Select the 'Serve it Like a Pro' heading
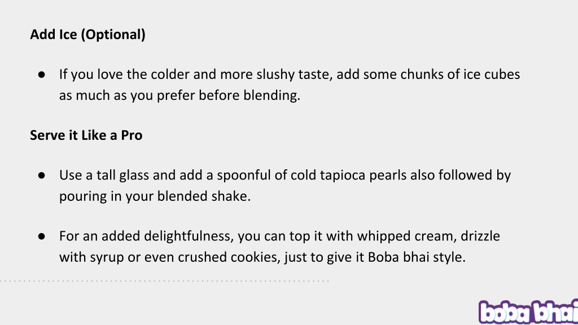 tap(86, 135)
